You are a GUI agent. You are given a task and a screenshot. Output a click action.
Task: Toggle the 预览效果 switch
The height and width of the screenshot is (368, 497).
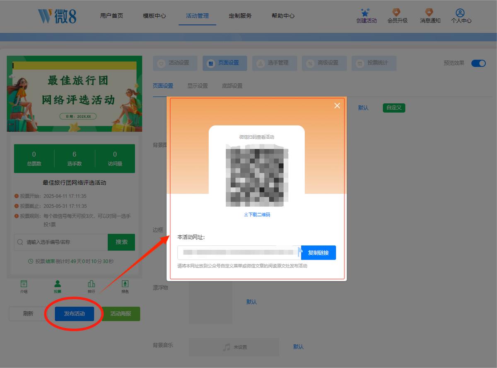[478, 63]
